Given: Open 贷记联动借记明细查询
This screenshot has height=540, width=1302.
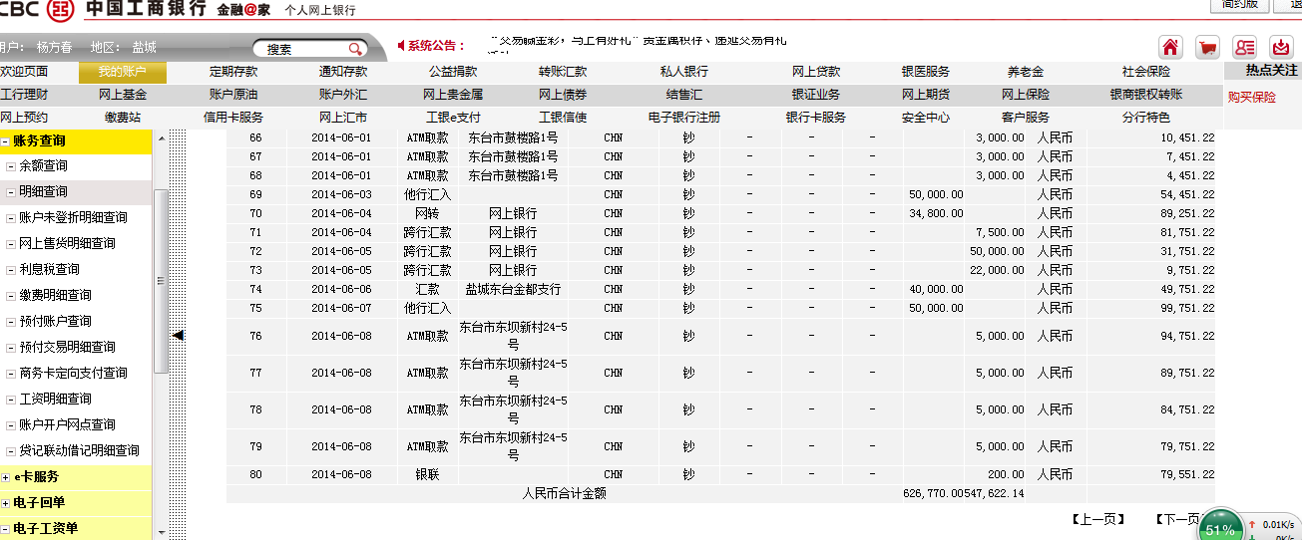Looking at the screenshot, I should coord(79,451).
